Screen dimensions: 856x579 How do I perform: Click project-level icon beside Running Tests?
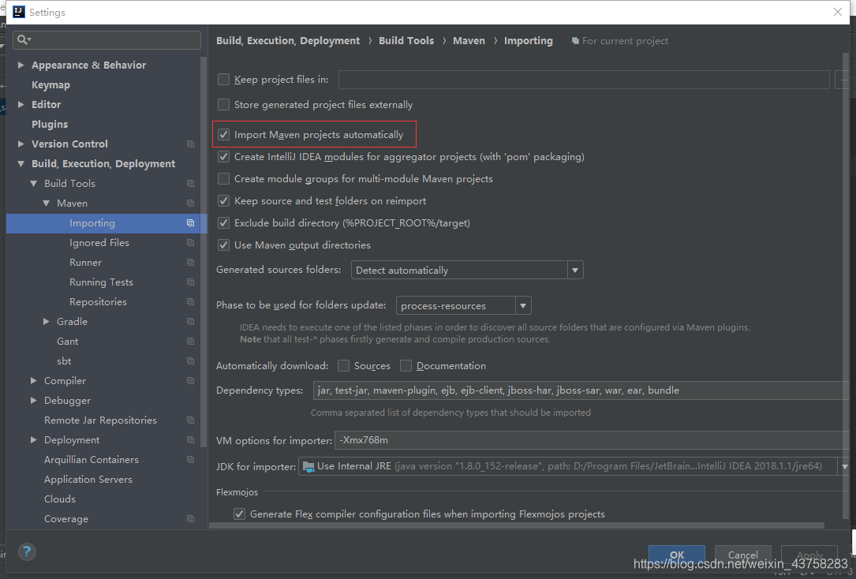click(x=190, y=282)
